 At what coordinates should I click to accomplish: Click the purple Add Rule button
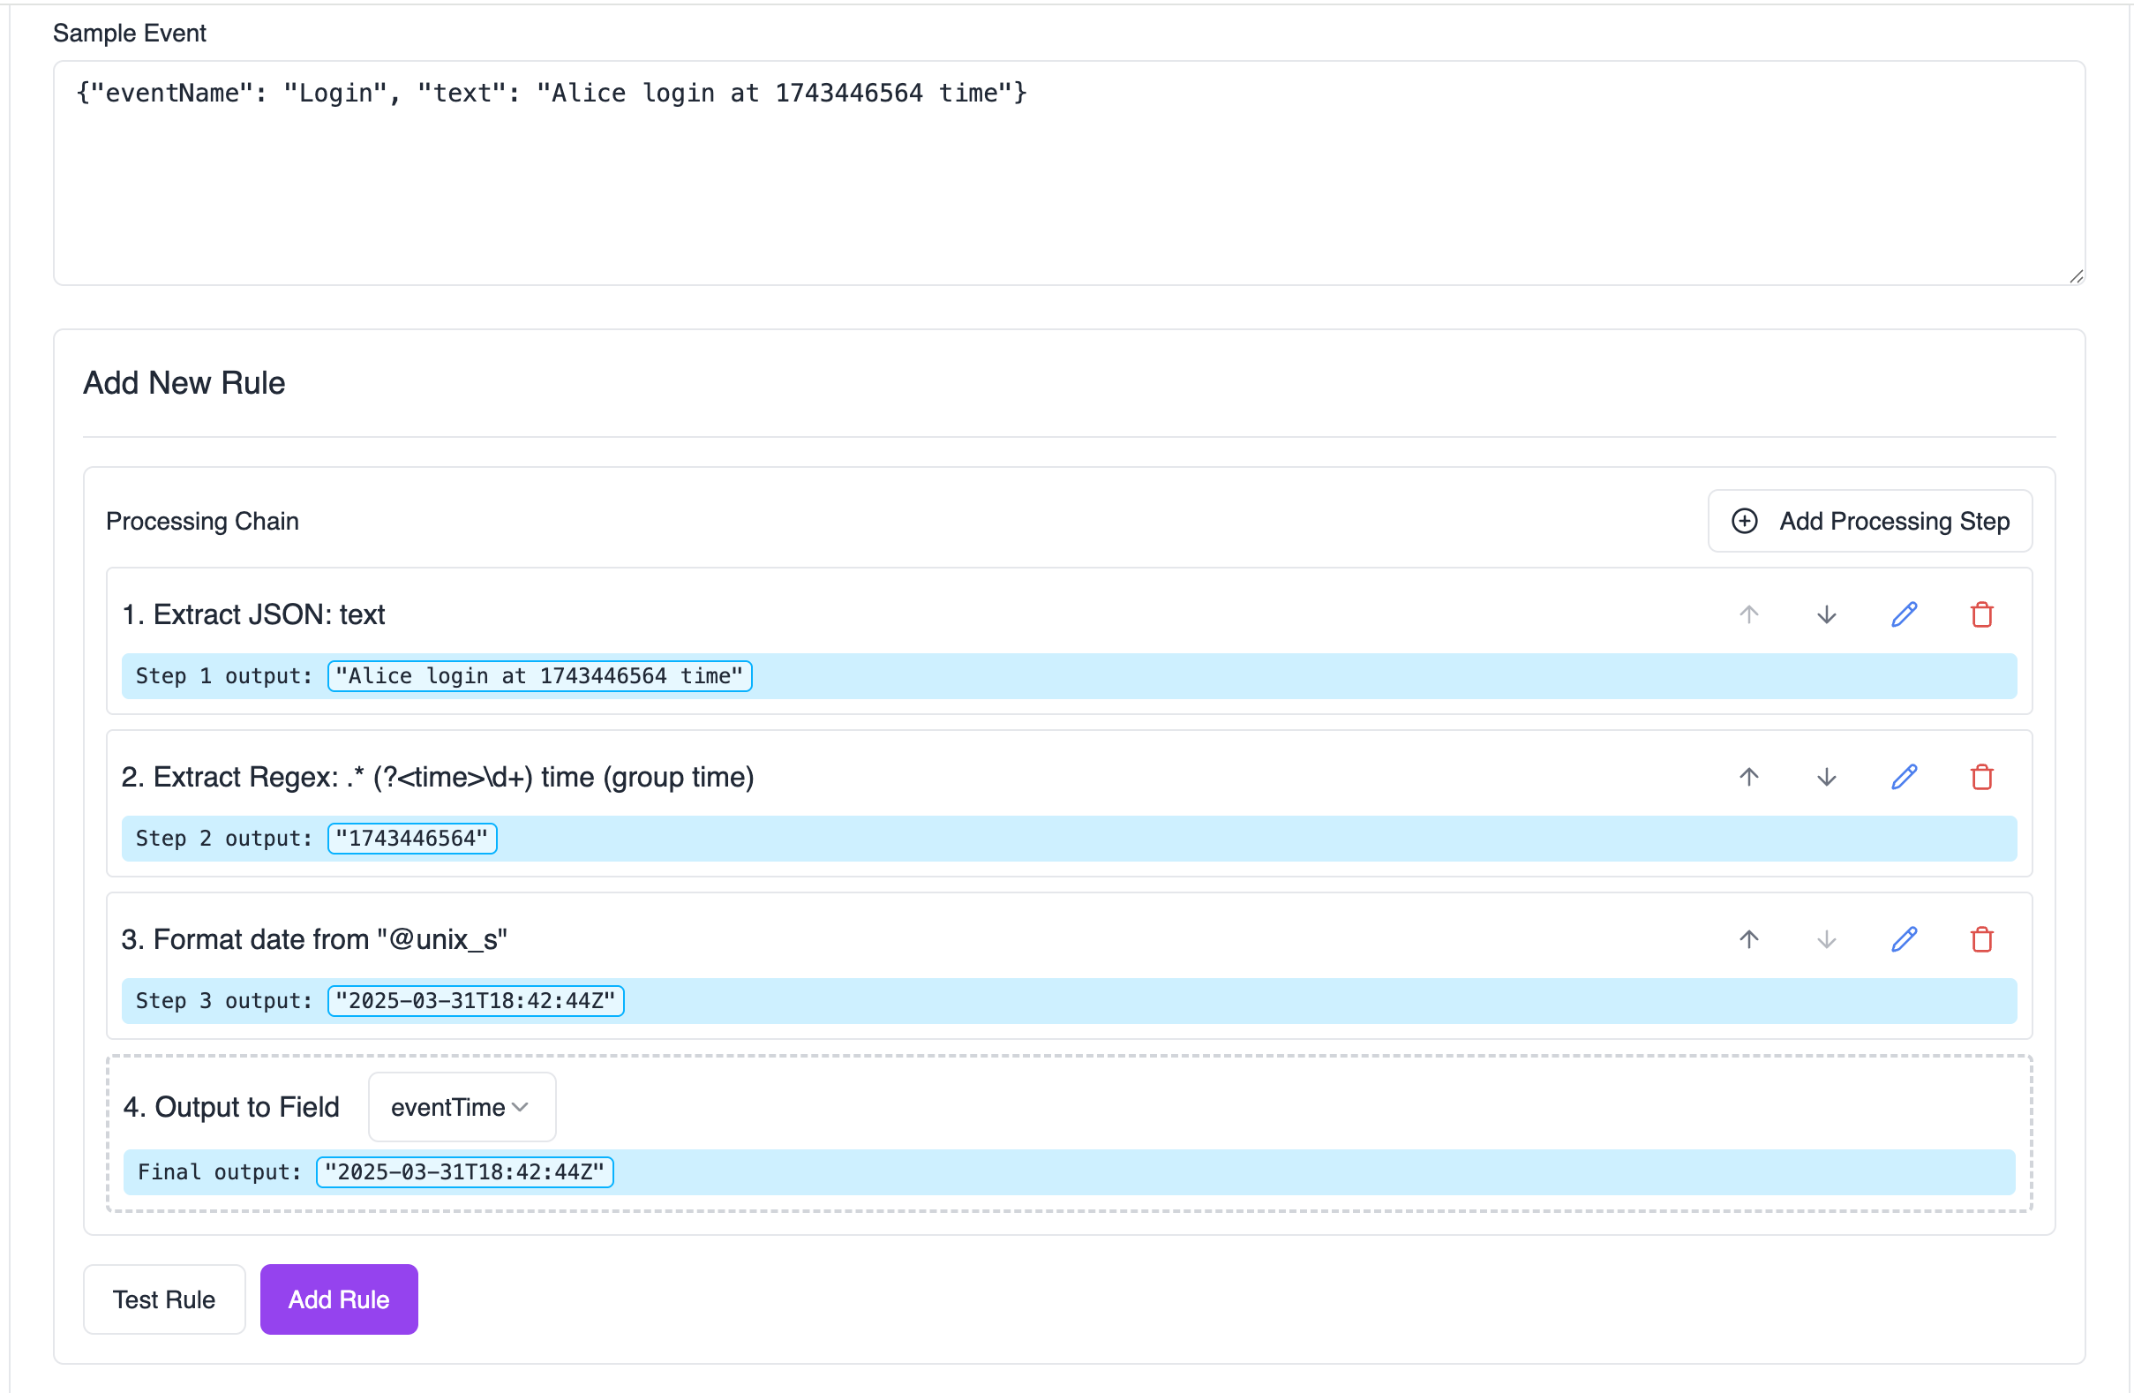coord(338,1299)
